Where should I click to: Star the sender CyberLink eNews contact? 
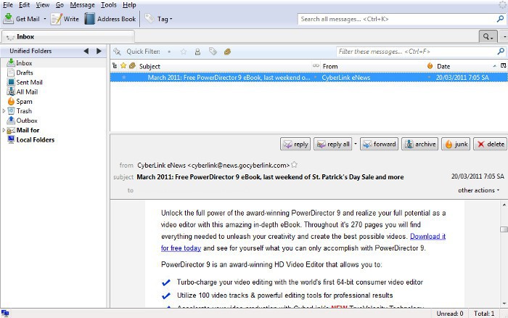tap(294, 165)
